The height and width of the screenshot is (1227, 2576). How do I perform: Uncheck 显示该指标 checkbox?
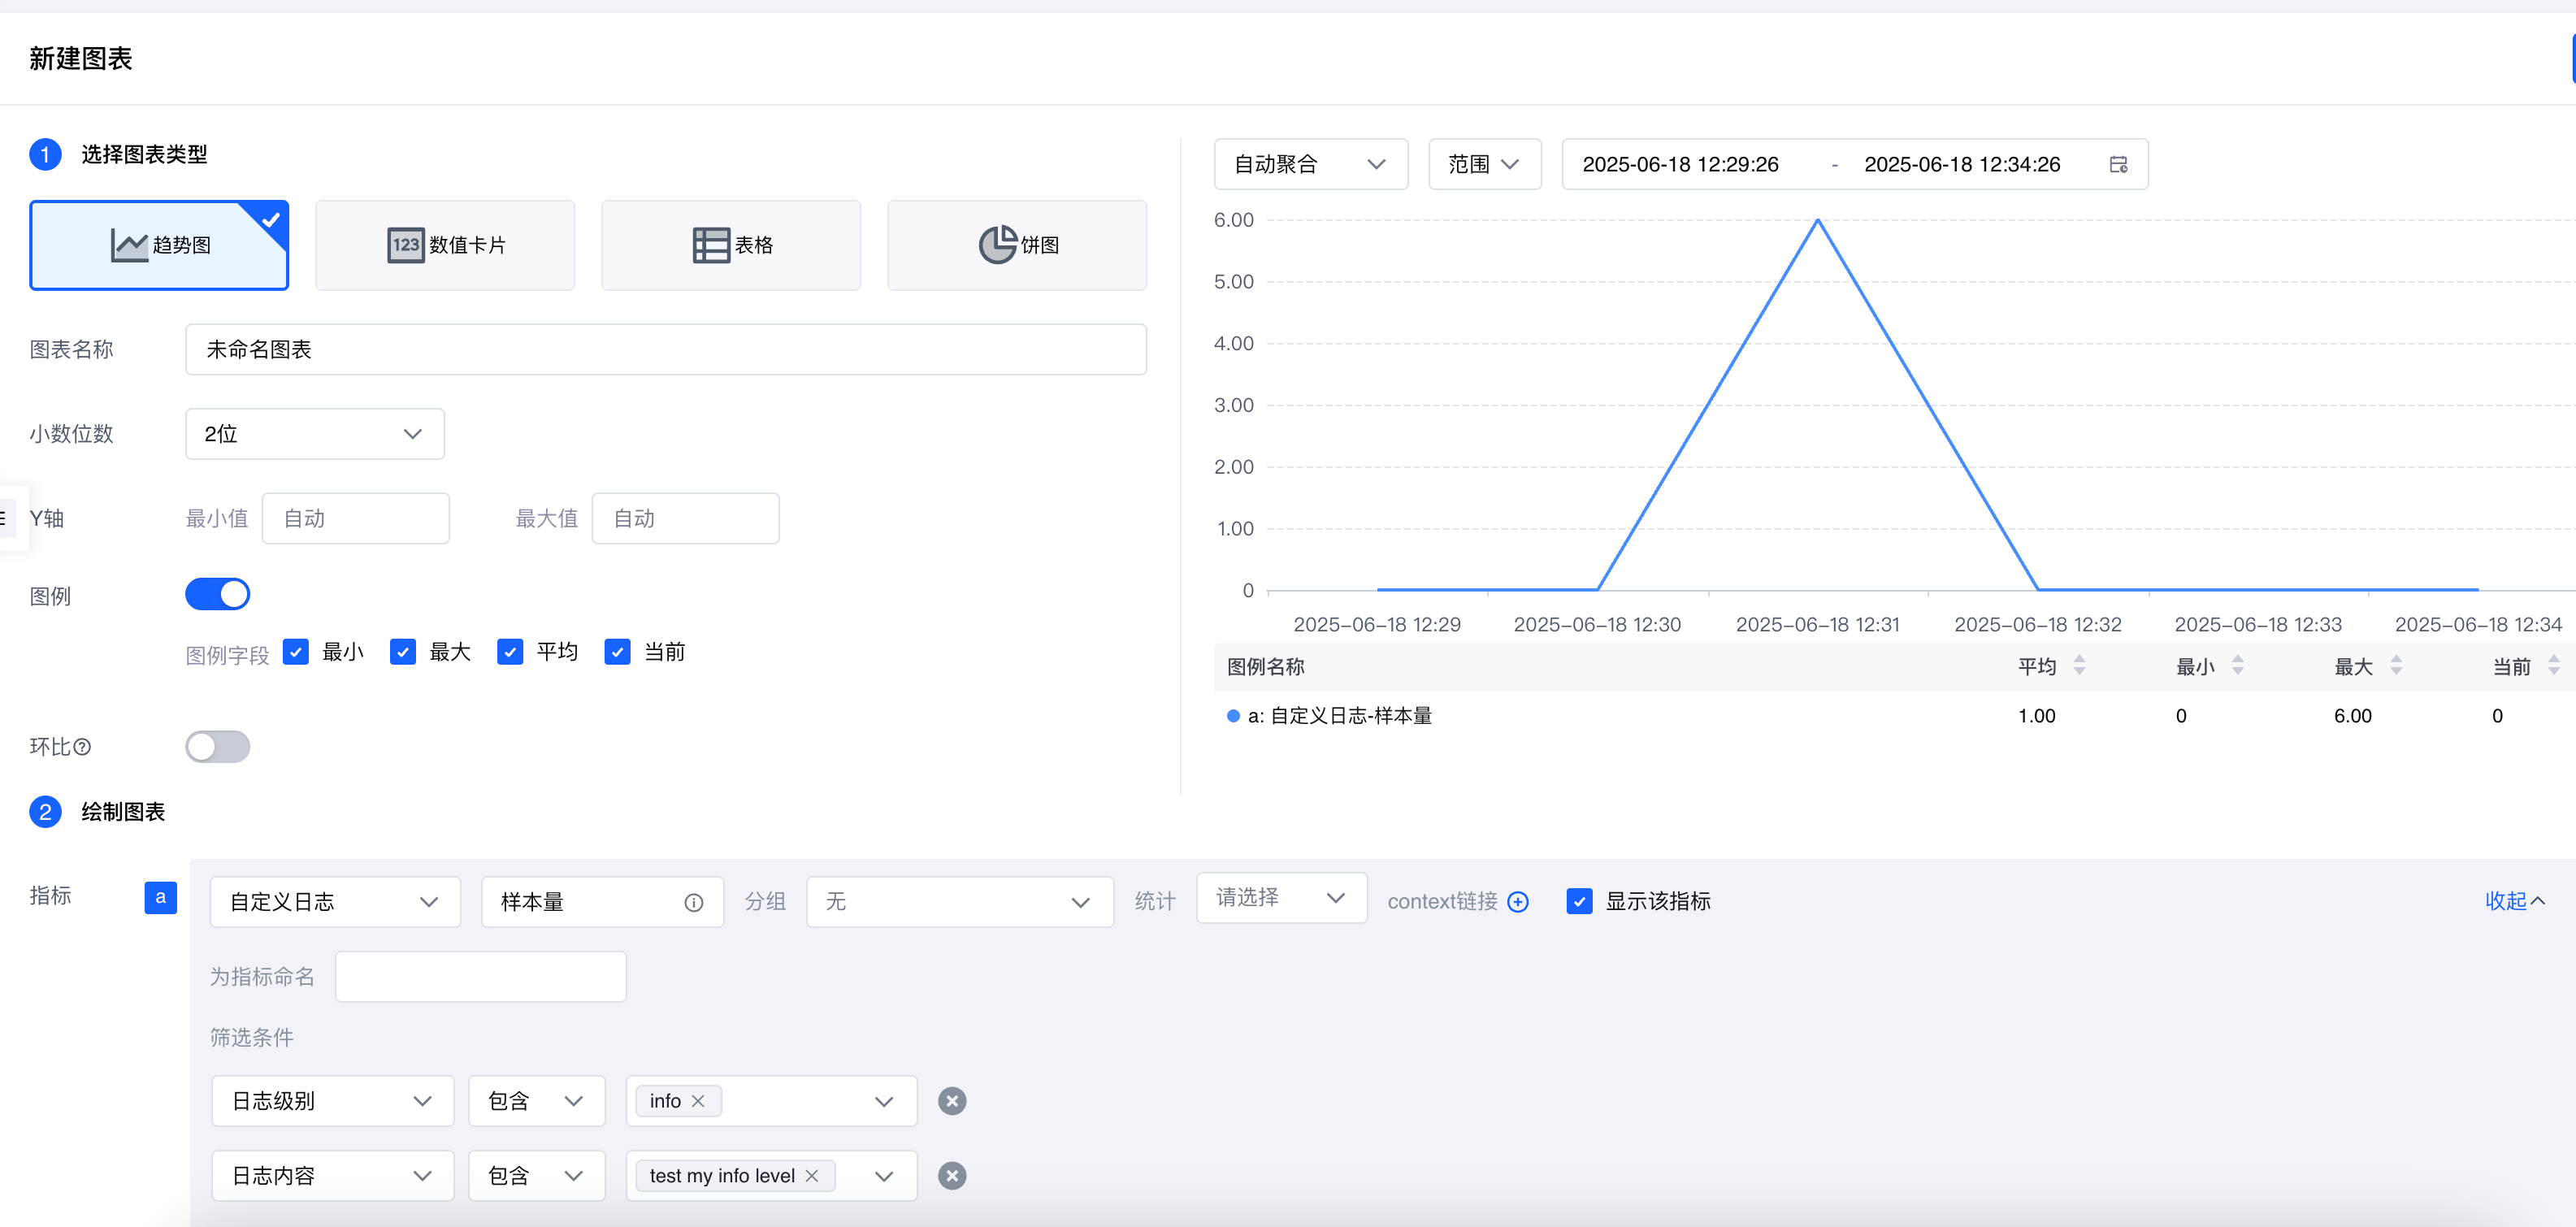pos(1579,901)
